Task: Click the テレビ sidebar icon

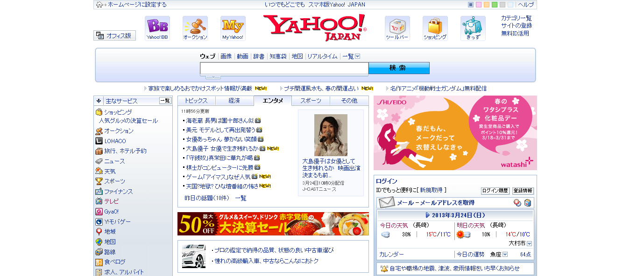Action: (x=99, y=201)
